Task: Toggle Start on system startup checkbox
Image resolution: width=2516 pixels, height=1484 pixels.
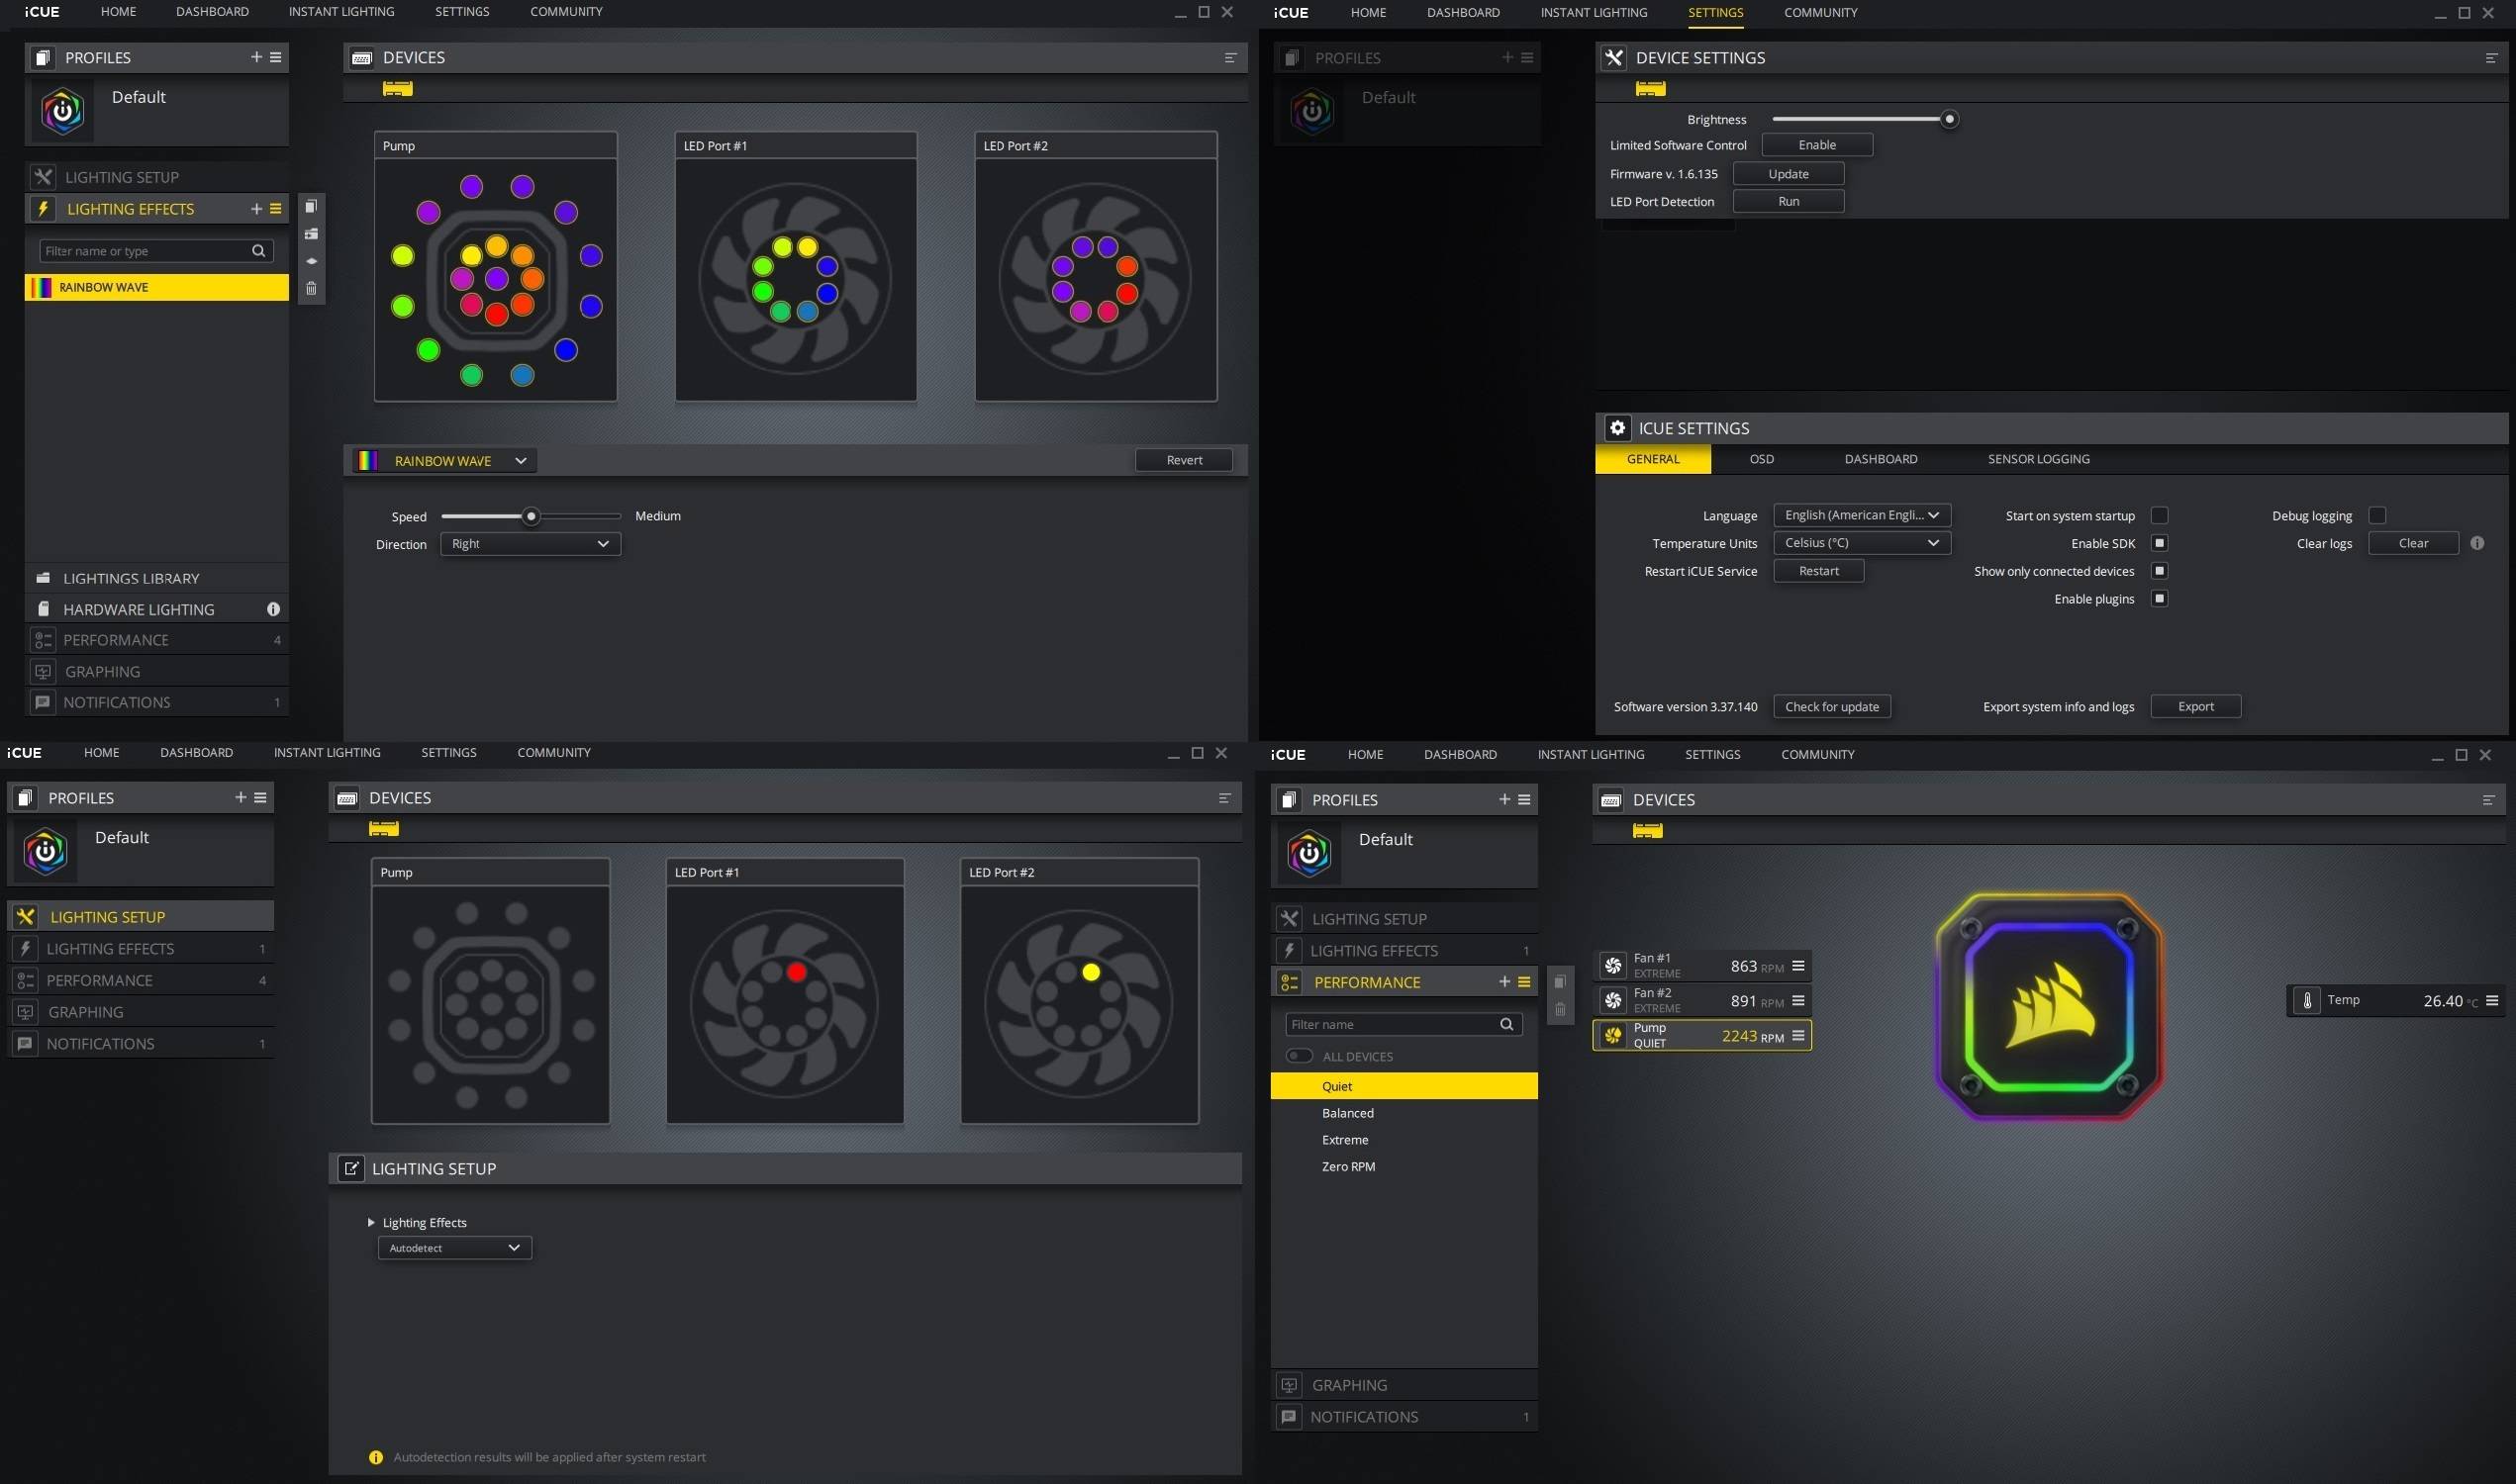Action: tap(2159, 515)
